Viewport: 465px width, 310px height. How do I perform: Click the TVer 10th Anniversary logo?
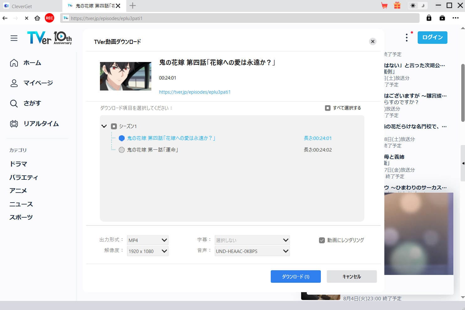click(x=50, y=38)
